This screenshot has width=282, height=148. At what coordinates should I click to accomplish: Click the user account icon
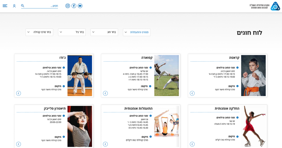pyautogui.click(x=14, y=6)
